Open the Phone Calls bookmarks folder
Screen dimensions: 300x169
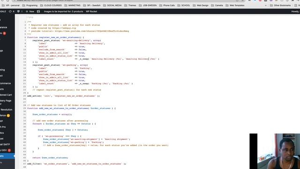coord(167,5)
